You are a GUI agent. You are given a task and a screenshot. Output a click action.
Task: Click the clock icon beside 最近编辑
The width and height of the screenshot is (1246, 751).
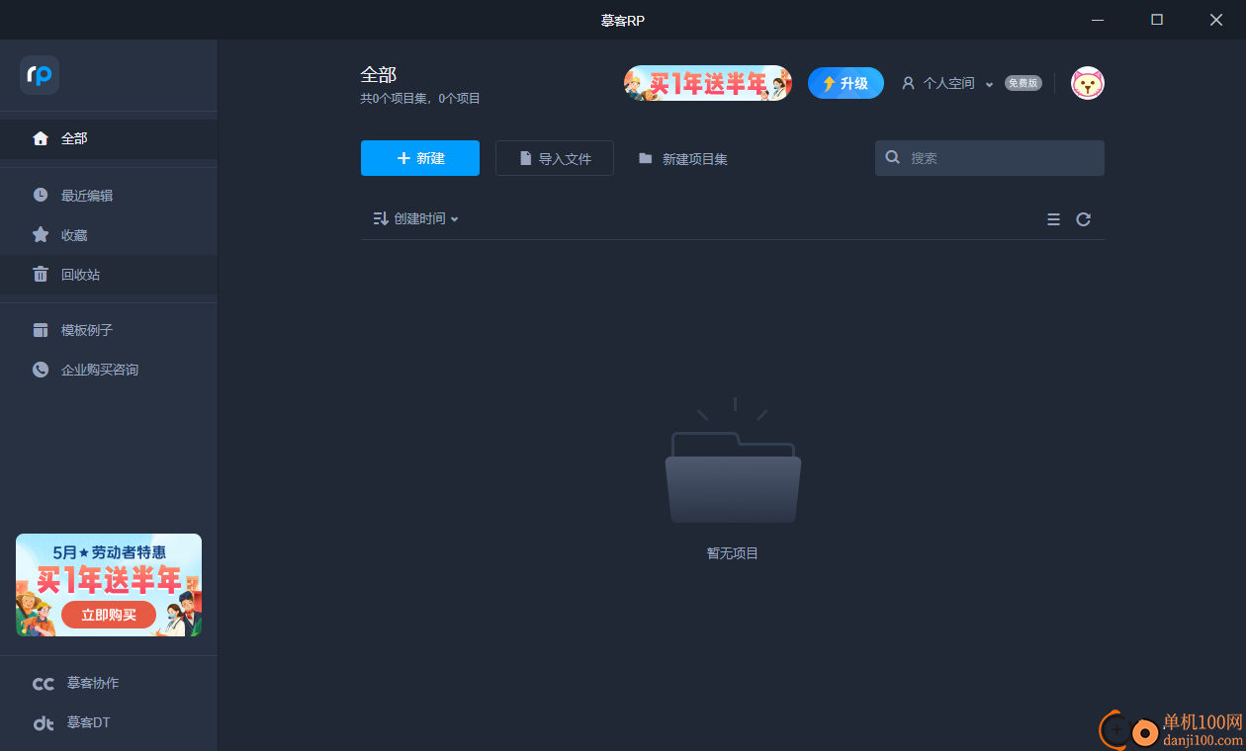point(41,195)
